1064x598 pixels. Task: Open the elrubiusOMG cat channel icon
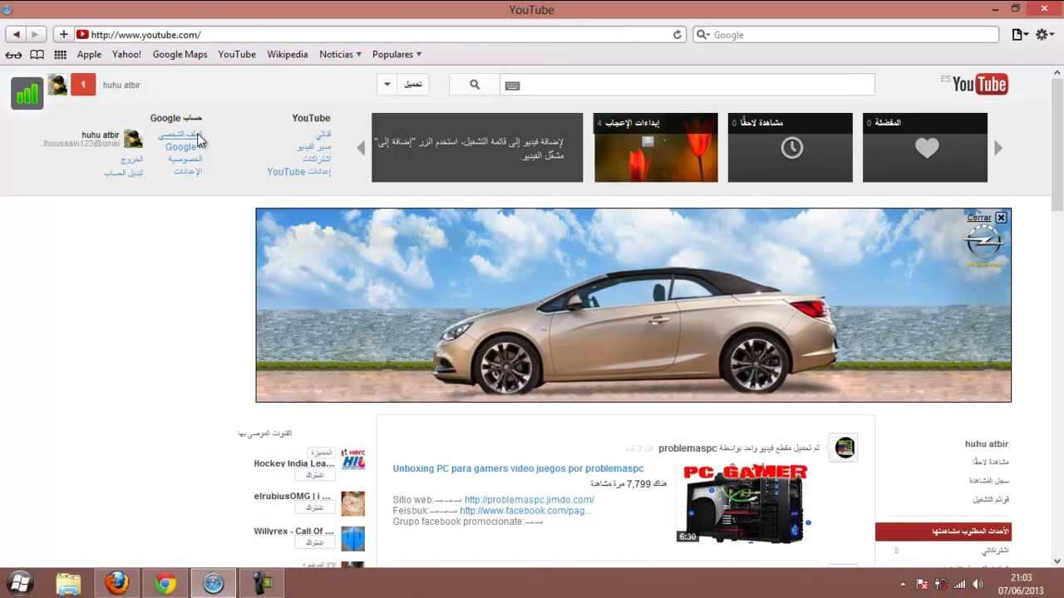[353, 503]
